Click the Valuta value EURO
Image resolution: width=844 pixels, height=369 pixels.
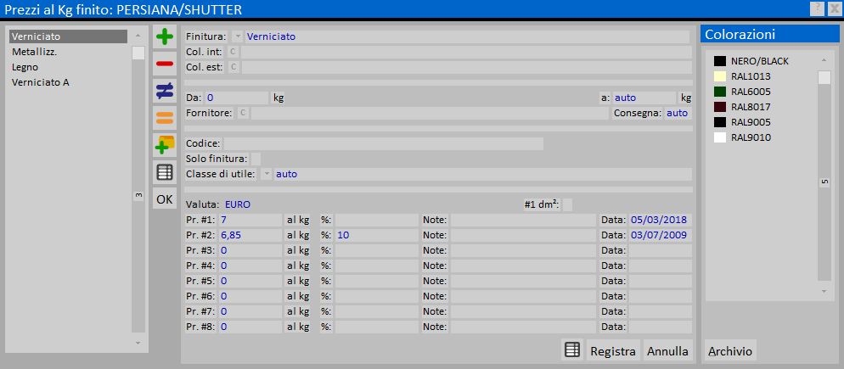point(238,204)
